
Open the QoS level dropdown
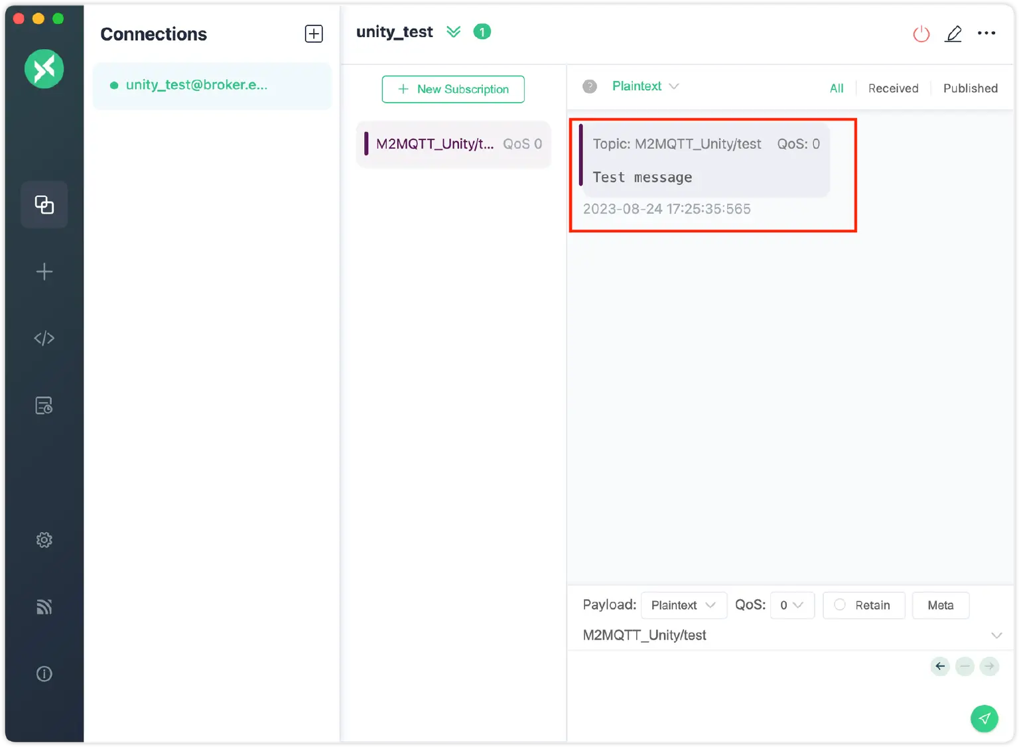click(x=791, y=605)
